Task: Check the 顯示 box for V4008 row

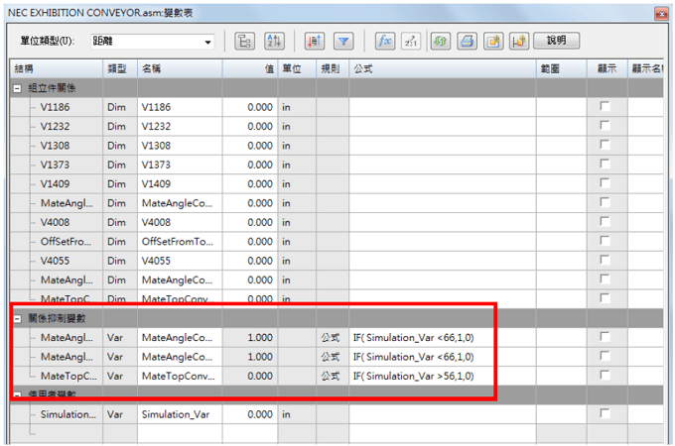Action: tap(605, 222)
